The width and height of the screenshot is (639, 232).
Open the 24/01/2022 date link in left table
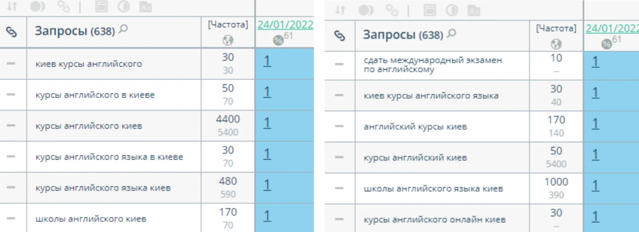285,25
